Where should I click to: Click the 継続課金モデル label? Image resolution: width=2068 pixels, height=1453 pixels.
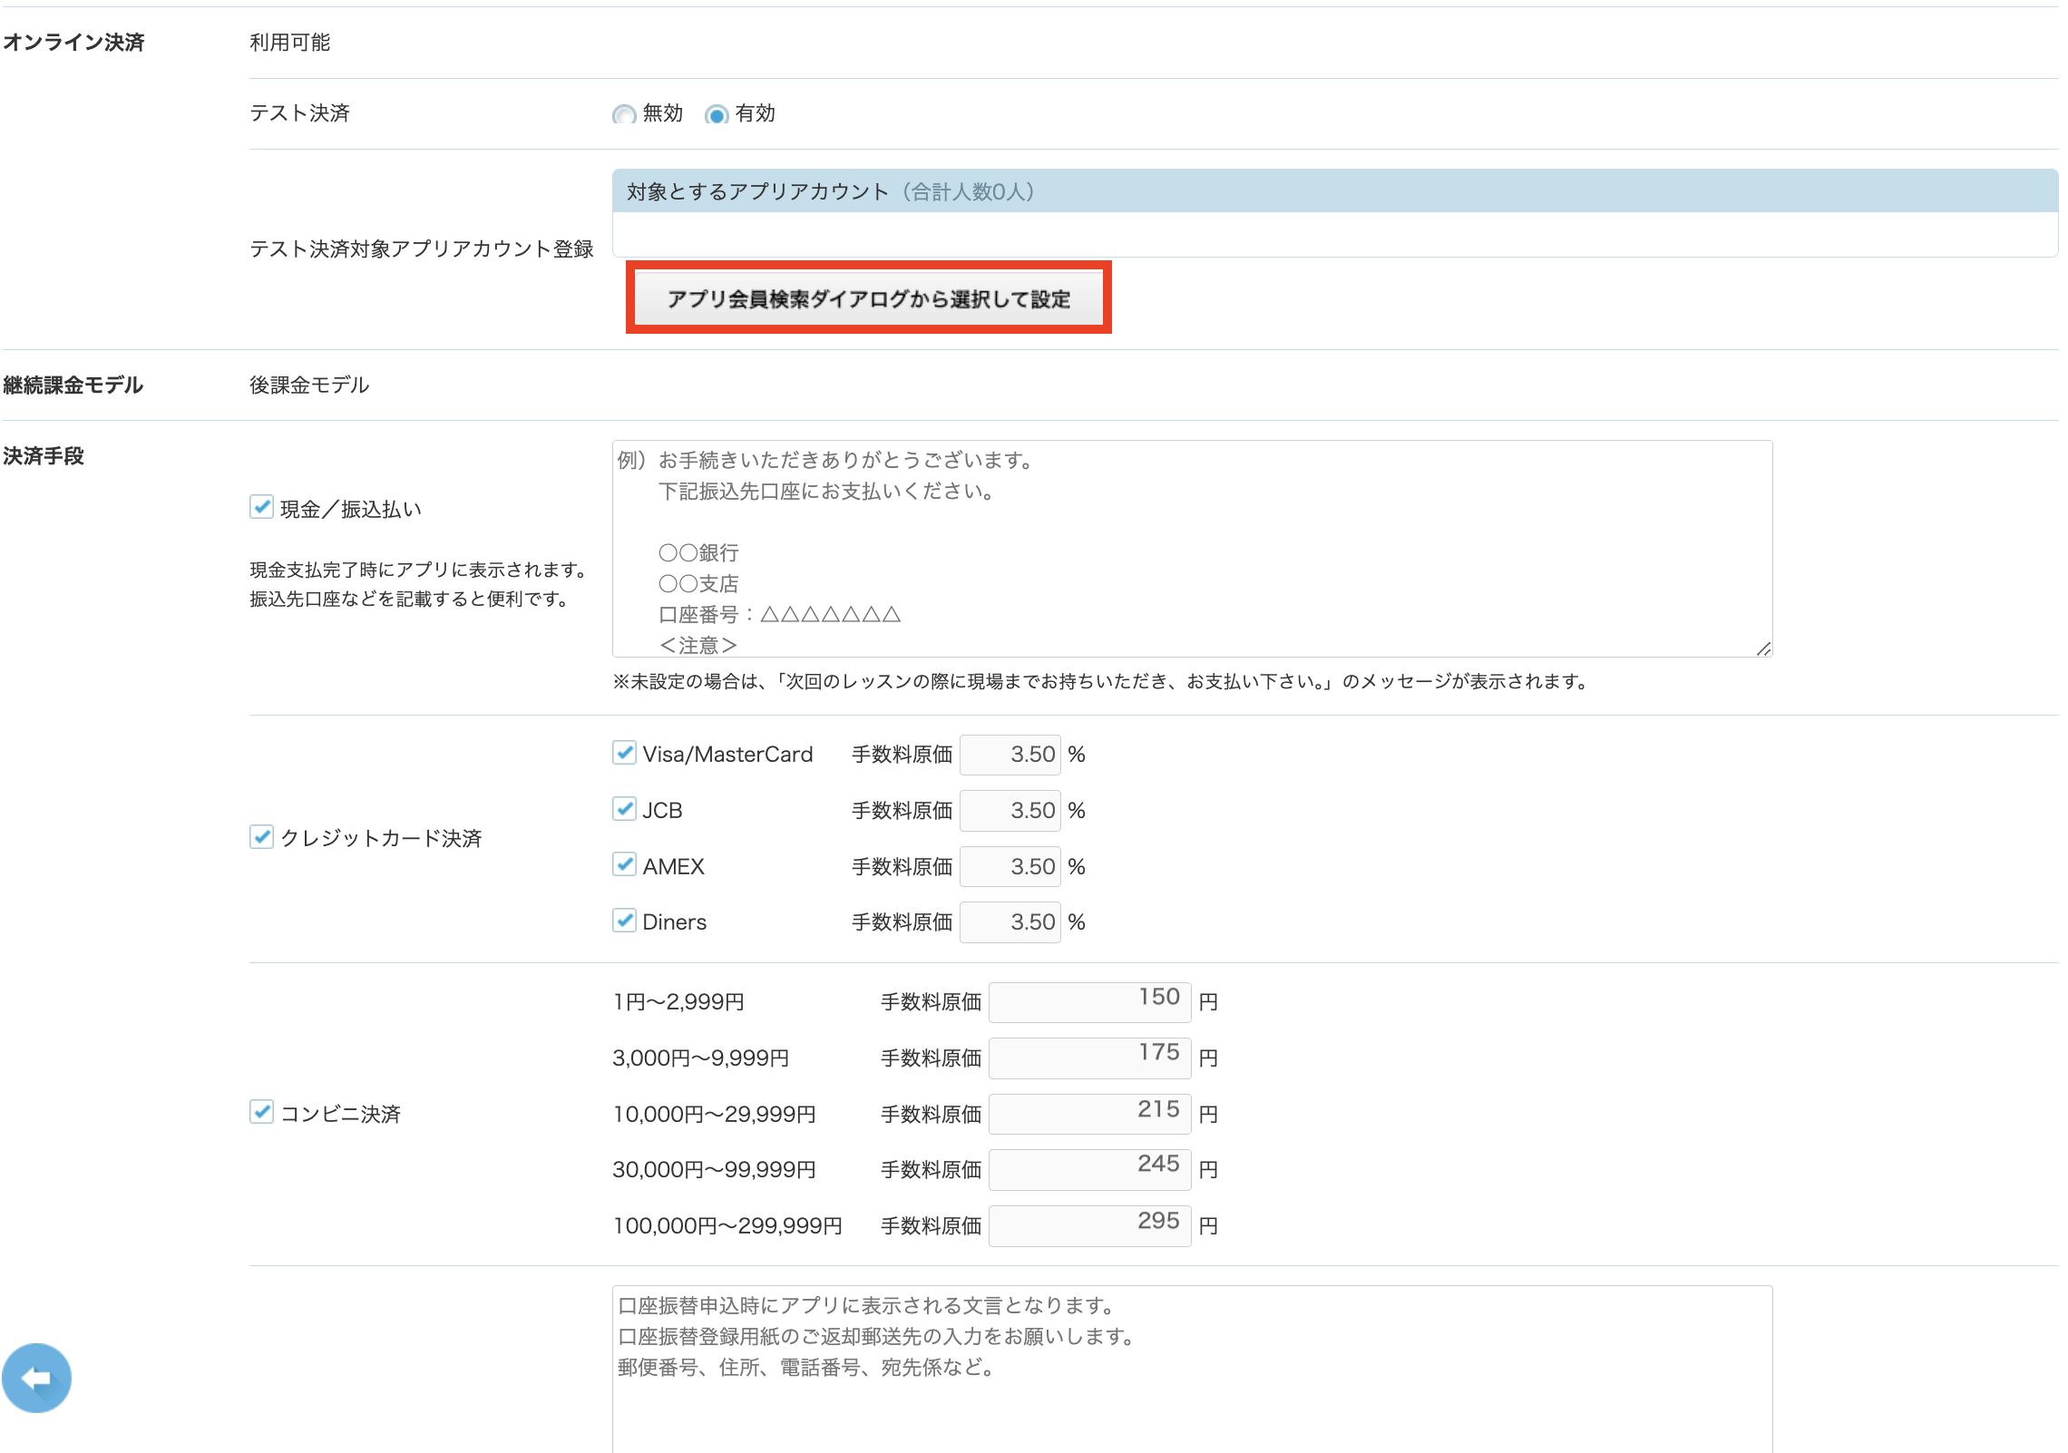(x=73, y=385)
